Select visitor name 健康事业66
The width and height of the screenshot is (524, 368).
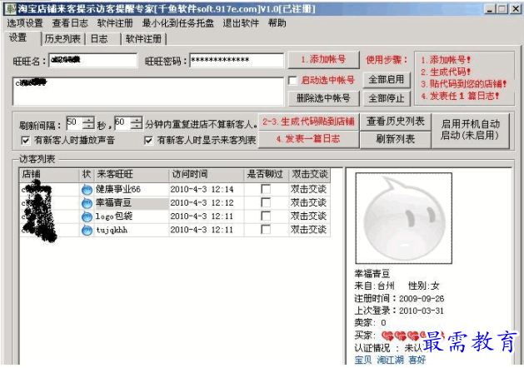[118, 189]
